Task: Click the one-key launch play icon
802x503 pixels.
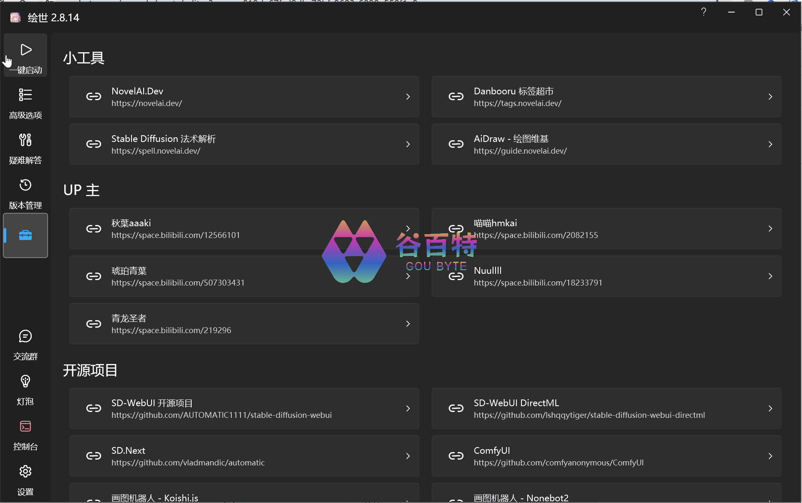Action: point(25,50)
